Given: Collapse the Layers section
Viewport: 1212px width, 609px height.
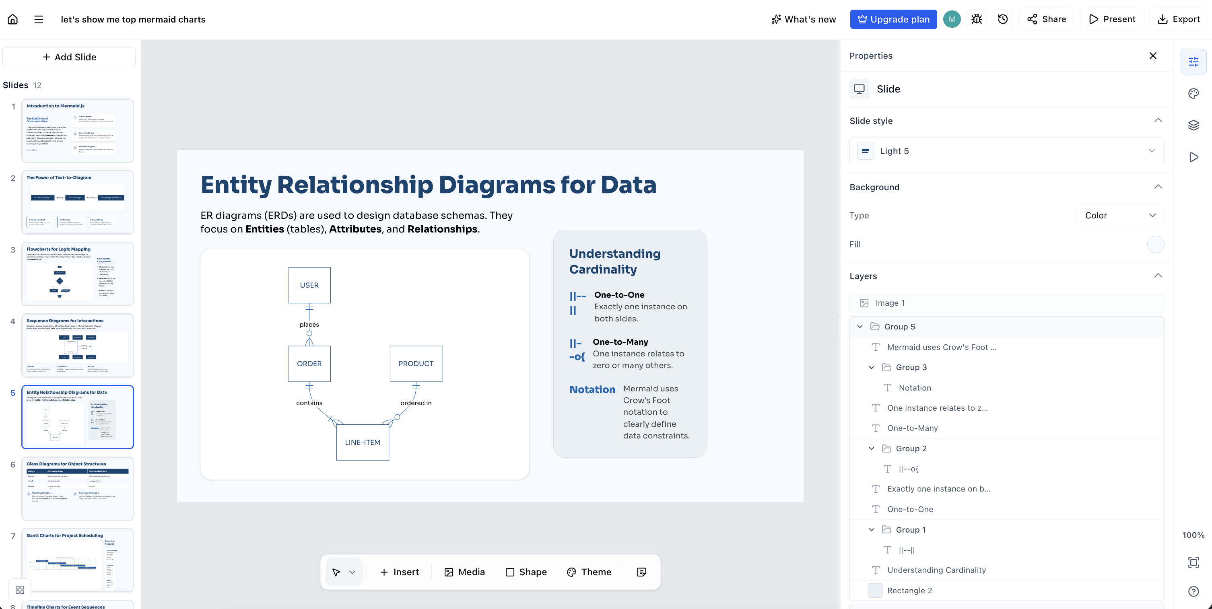Looking at the screenshot, I should pyautogui.click(x=1158, y=276).
